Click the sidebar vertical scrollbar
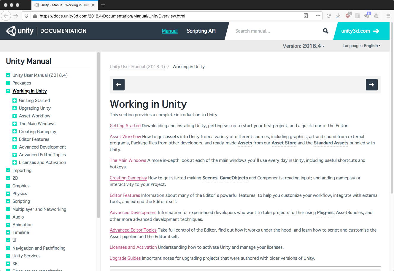Image resolution: width=394 pixels, height=271 pixels. [x=98, y=135]
